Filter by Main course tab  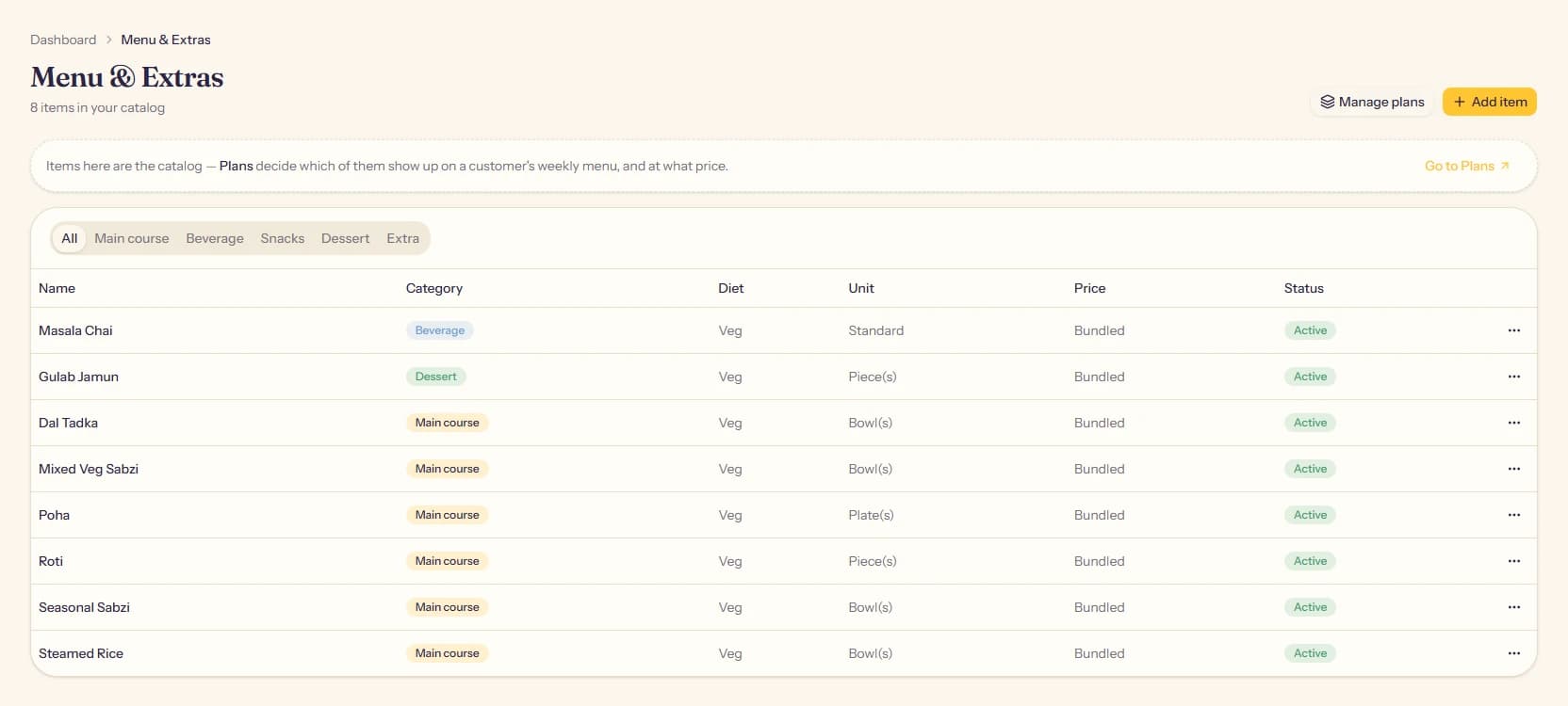(x=132, y=238)
